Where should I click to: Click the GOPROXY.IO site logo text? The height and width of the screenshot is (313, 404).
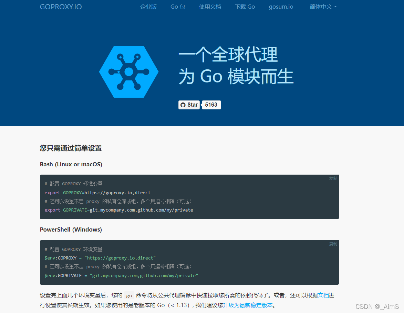pos(61,7)
